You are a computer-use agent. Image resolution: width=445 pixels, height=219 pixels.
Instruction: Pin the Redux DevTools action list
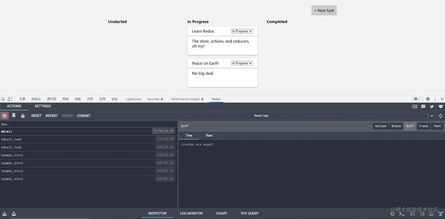[14, 116]
